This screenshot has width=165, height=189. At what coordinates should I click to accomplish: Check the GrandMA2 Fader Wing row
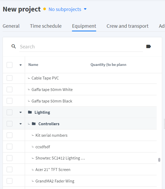pos(9,181)
